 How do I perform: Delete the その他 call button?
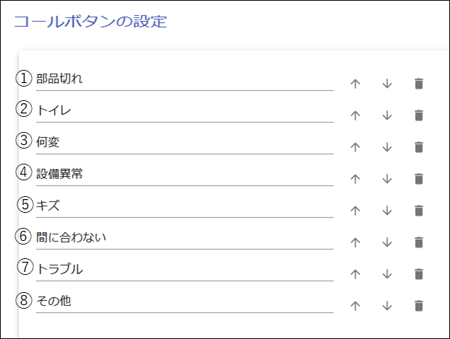[418, 306]
